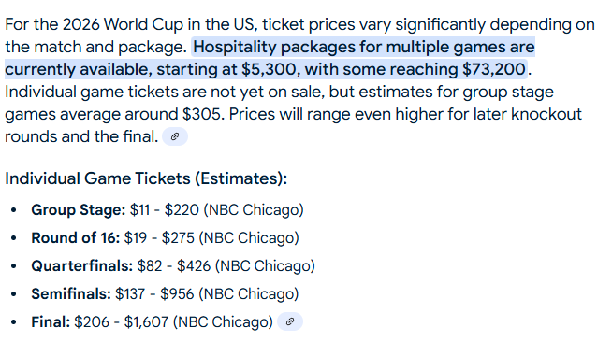Screen dimensions: 612x342
Task: Click the '$5,300' starting price in highlighted text
Action: 270,69
